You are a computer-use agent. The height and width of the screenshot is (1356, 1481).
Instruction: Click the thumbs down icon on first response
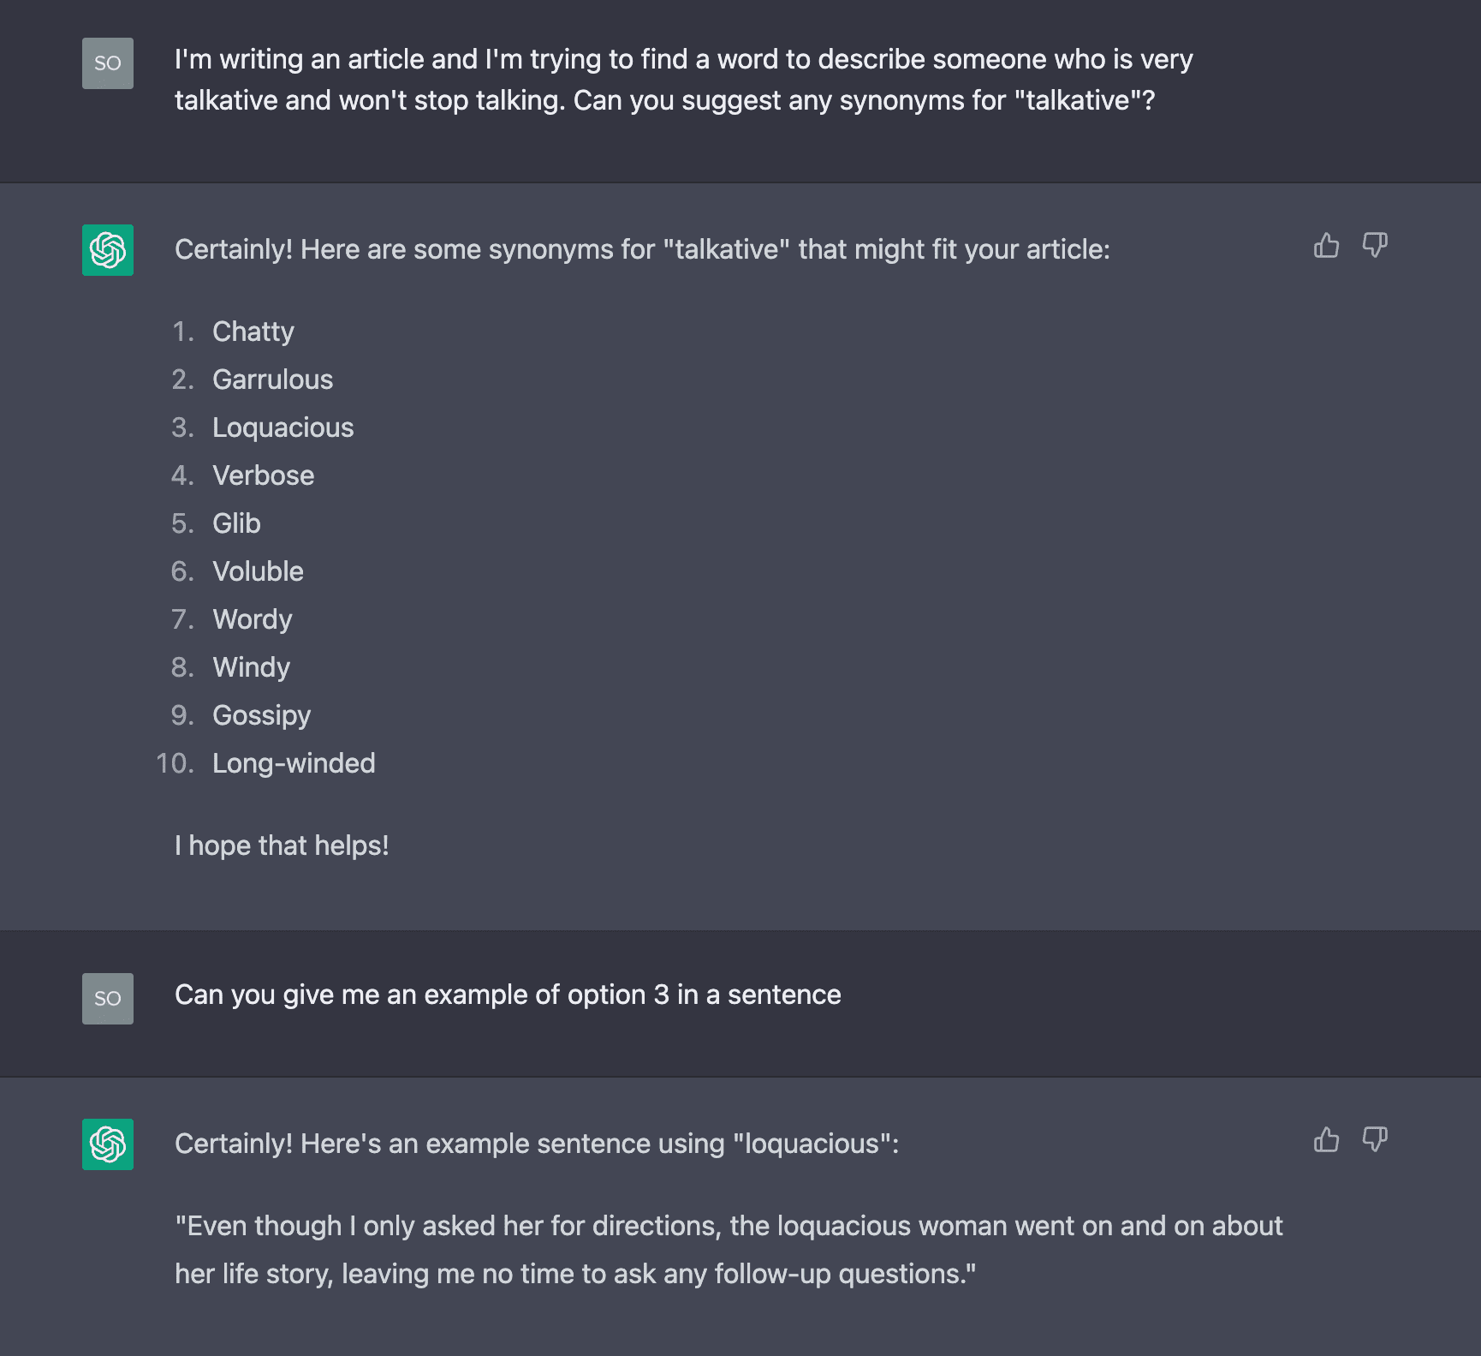[1376, 247]
